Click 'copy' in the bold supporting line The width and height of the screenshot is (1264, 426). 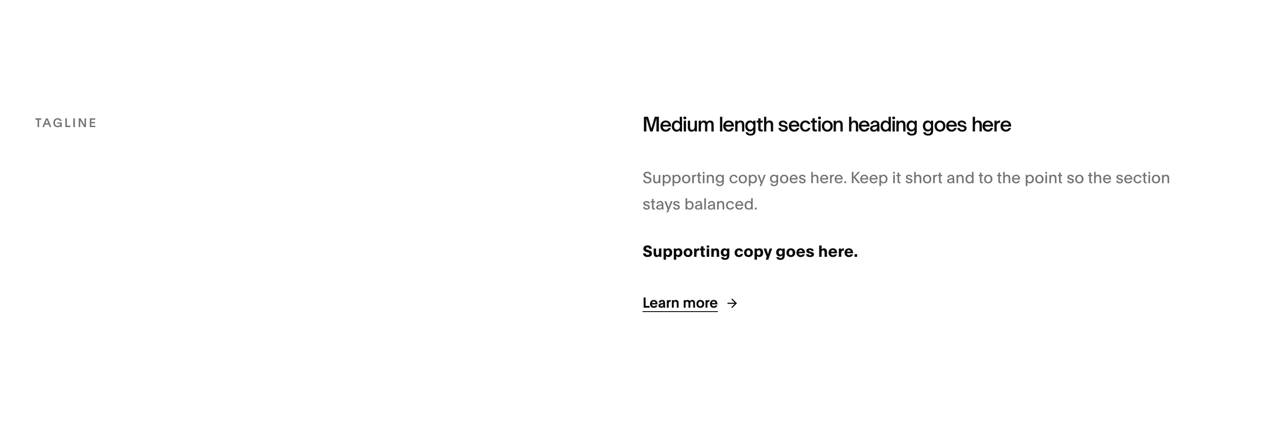click(753, 252)
